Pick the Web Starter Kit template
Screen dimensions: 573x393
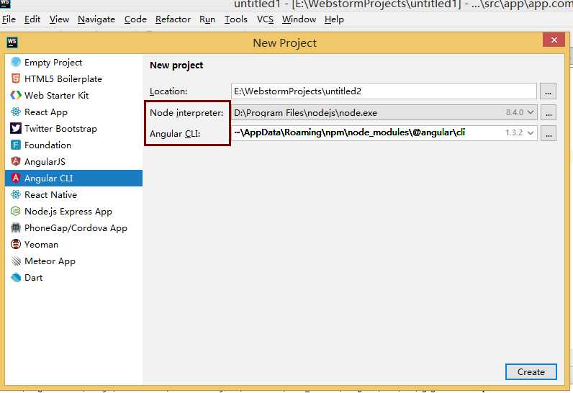click(x=74, y=95)
